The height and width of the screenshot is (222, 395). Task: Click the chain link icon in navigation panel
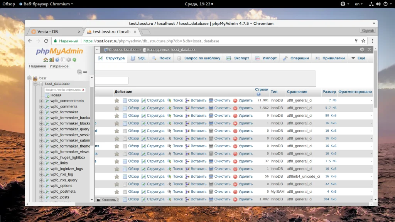(x=85, y=72)
